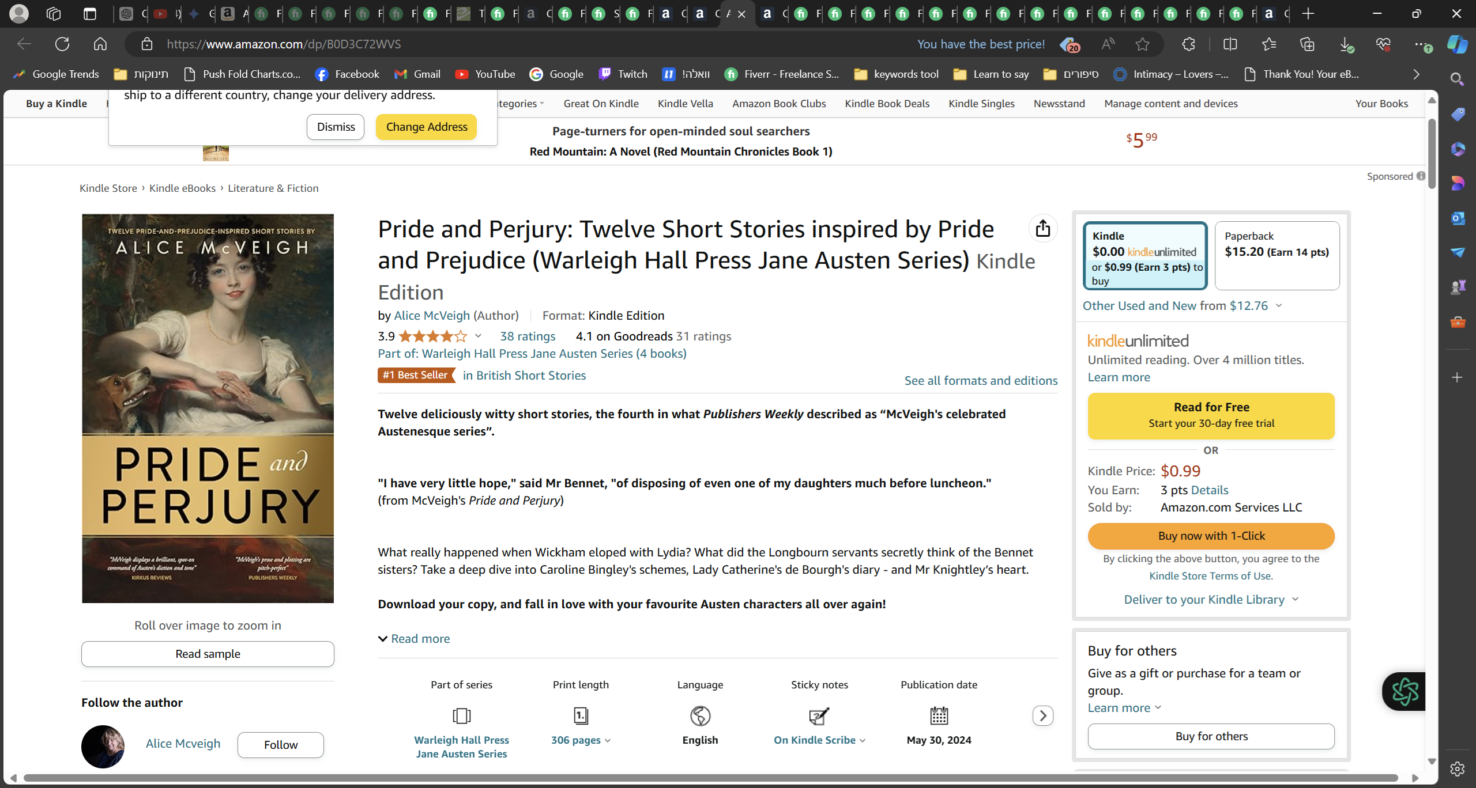Open the Extensions puzzle icon

(1188, 44)
